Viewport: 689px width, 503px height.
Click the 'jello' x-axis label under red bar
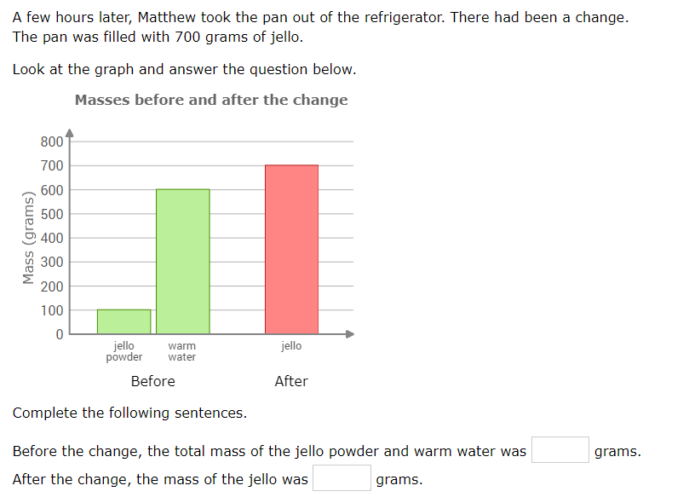pos(292,346)
